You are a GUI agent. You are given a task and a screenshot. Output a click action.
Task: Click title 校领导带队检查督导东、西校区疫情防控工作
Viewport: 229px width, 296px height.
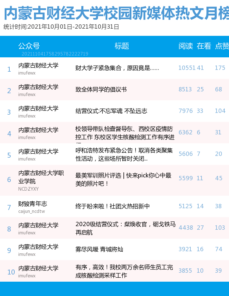coord(125,133)
